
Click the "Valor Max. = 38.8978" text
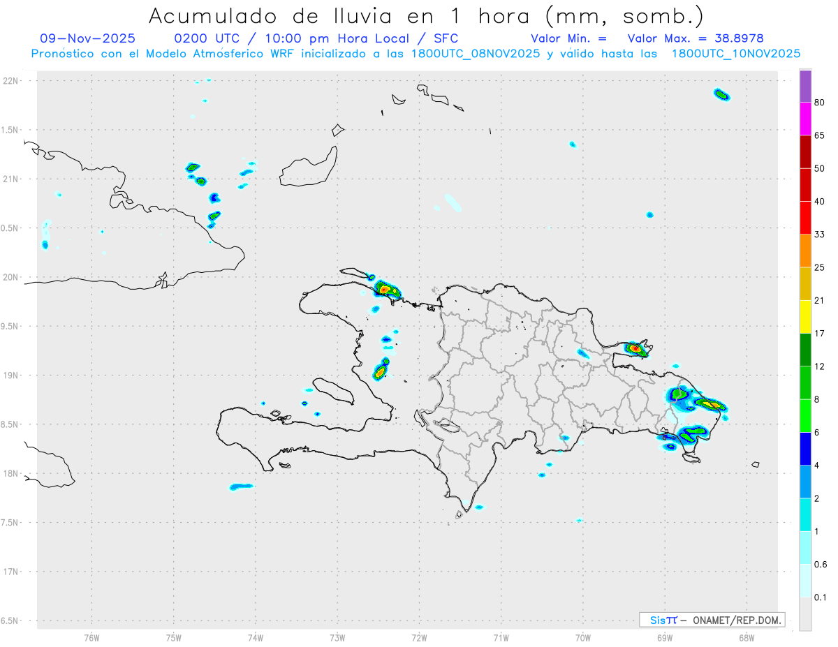click(x=696, y=38)
